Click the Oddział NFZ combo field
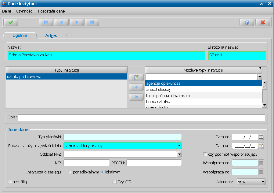 [x=120, y=154]
